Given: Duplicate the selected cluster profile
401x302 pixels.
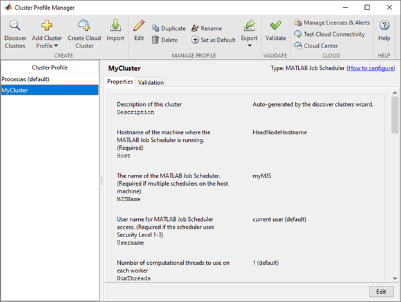Looking at the screenshot, I should [169, 28].
